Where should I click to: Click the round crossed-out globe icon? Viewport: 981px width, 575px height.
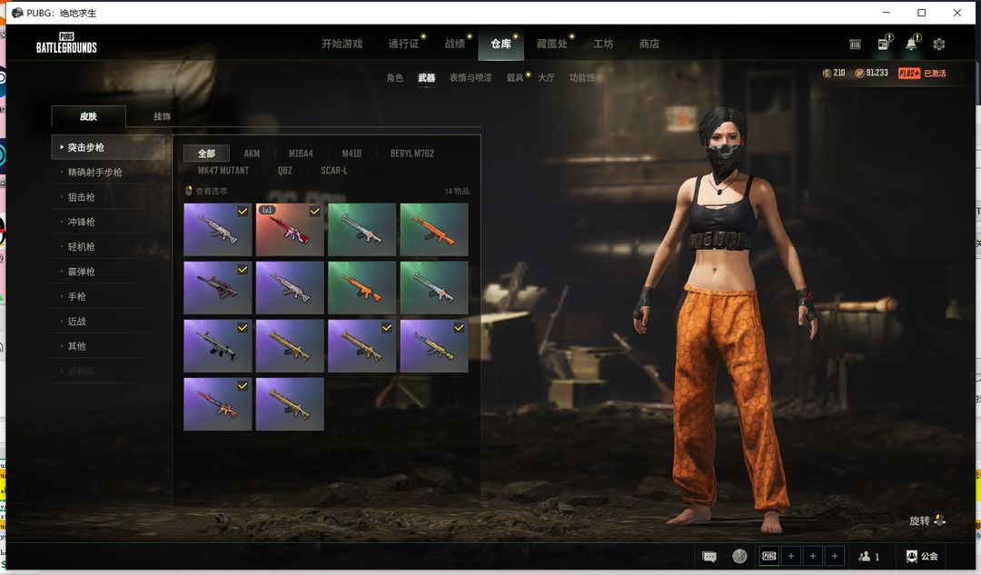click(739, 556)
